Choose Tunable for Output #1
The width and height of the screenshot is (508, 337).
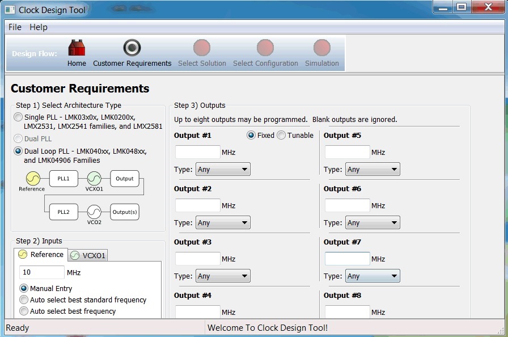(x=281, y=135)
